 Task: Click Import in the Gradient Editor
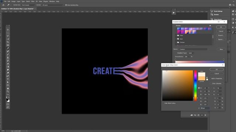coord(221,35)
